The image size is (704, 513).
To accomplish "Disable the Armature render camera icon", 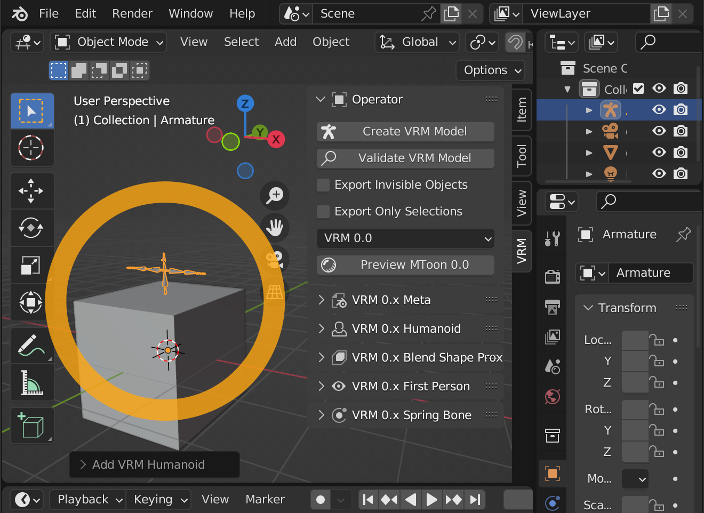I will 681,110.
